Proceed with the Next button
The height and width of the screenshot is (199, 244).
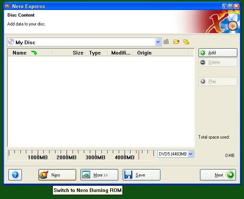click(218, 175)
